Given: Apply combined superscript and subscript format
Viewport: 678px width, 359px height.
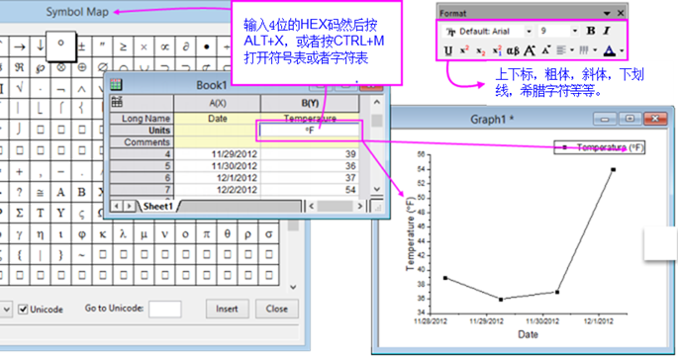Looking at the screenshot, I should click(x=497, y=51).
